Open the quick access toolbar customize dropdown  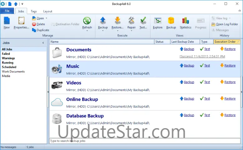[x=22, y=4]
